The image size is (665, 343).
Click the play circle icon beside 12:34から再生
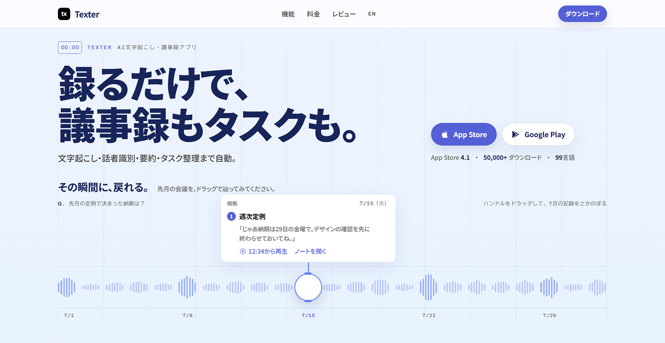click(243, 252)
